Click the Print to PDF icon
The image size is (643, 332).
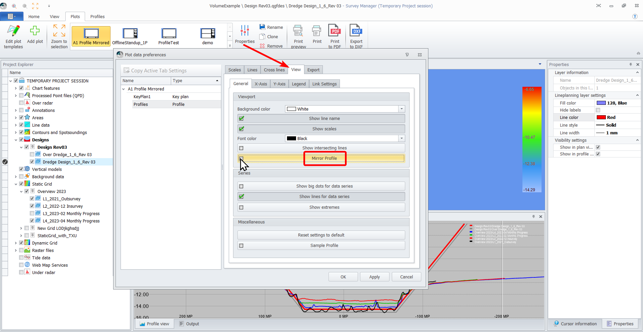pyautogui.click(x=335, y=31)
